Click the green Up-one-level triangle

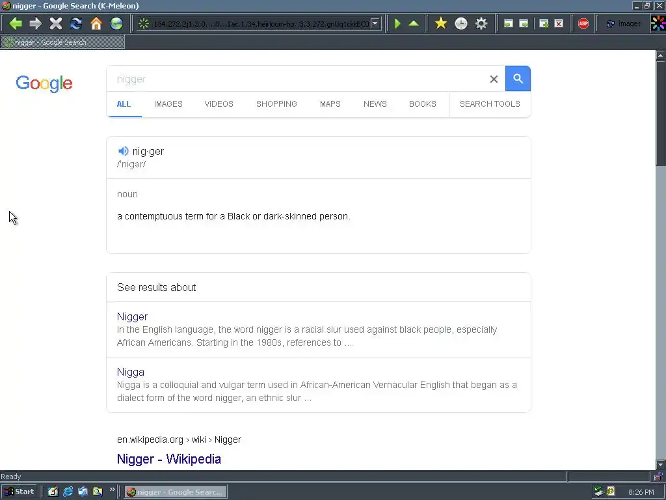coord(414,23)
